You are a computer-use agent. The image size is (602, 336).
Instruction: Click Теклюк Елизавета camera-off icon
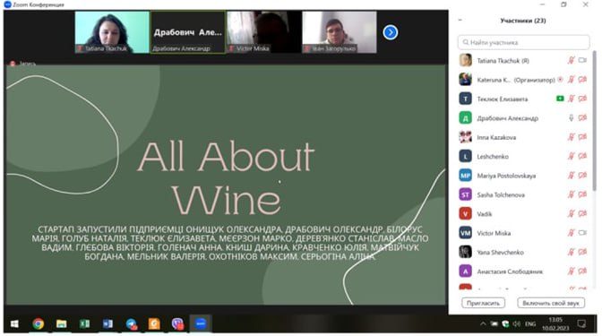click(x=582, y=99)
